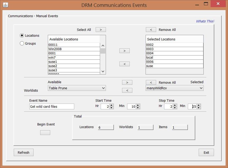Image resolution: width=228 pixels, height=168 pixels.
Task: Click the left arrow to deselect a location
Action: [124, 64]
